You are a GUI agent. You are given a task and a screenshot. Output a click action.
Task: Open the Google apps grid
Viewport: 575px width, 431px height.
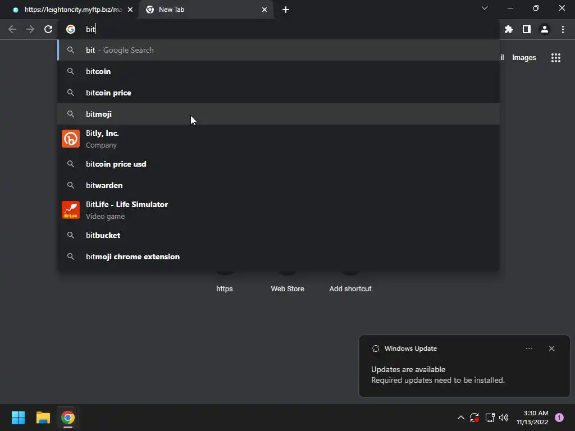(x=556, y=58)
